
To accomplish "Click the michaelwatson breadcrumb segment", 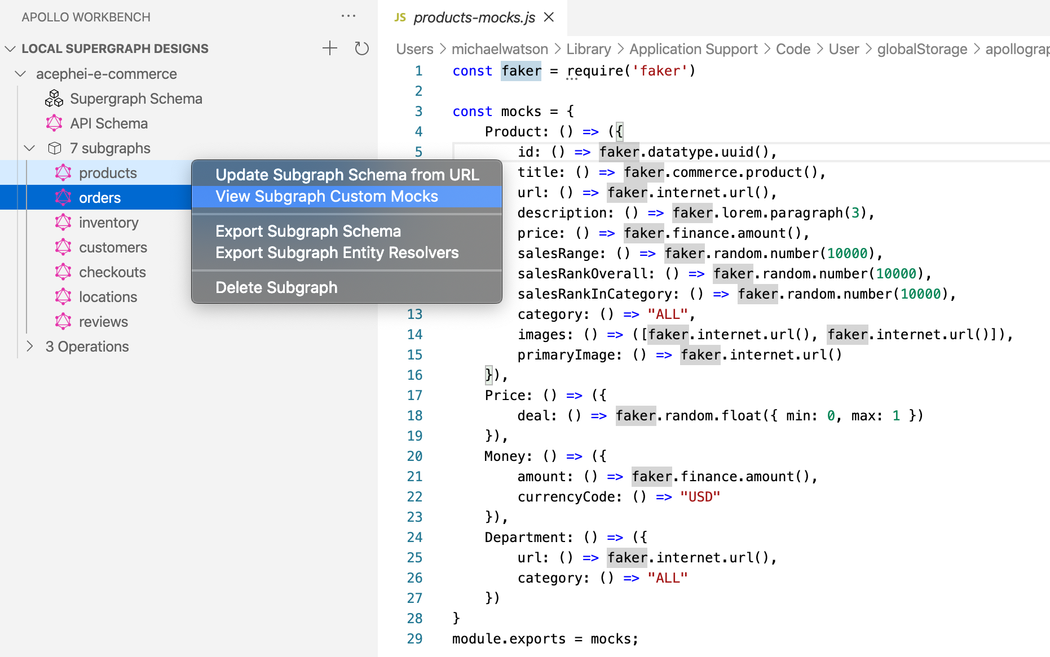I will click(500, 49).
